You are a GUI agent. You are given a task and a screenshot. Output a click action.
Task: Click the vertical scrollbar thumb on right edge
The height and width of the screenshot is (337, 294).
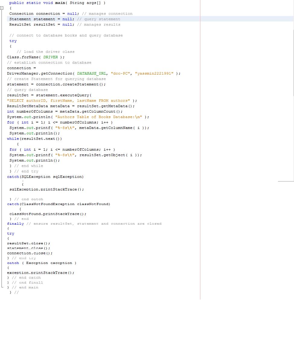pyautogui.click(x=293, y=62)
